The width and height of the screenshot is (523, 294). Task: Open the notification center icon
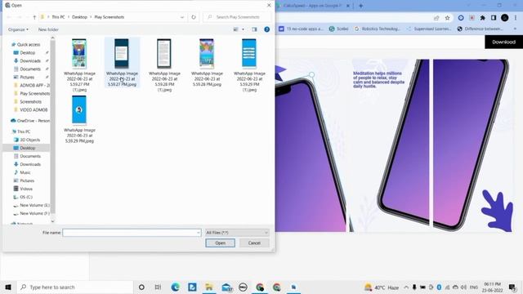(512, 287)
